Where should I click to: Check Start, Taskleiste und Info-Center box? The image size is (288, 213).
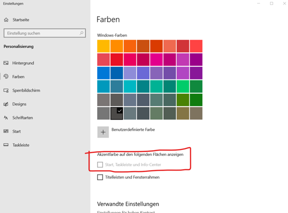(x=100, y=165)
